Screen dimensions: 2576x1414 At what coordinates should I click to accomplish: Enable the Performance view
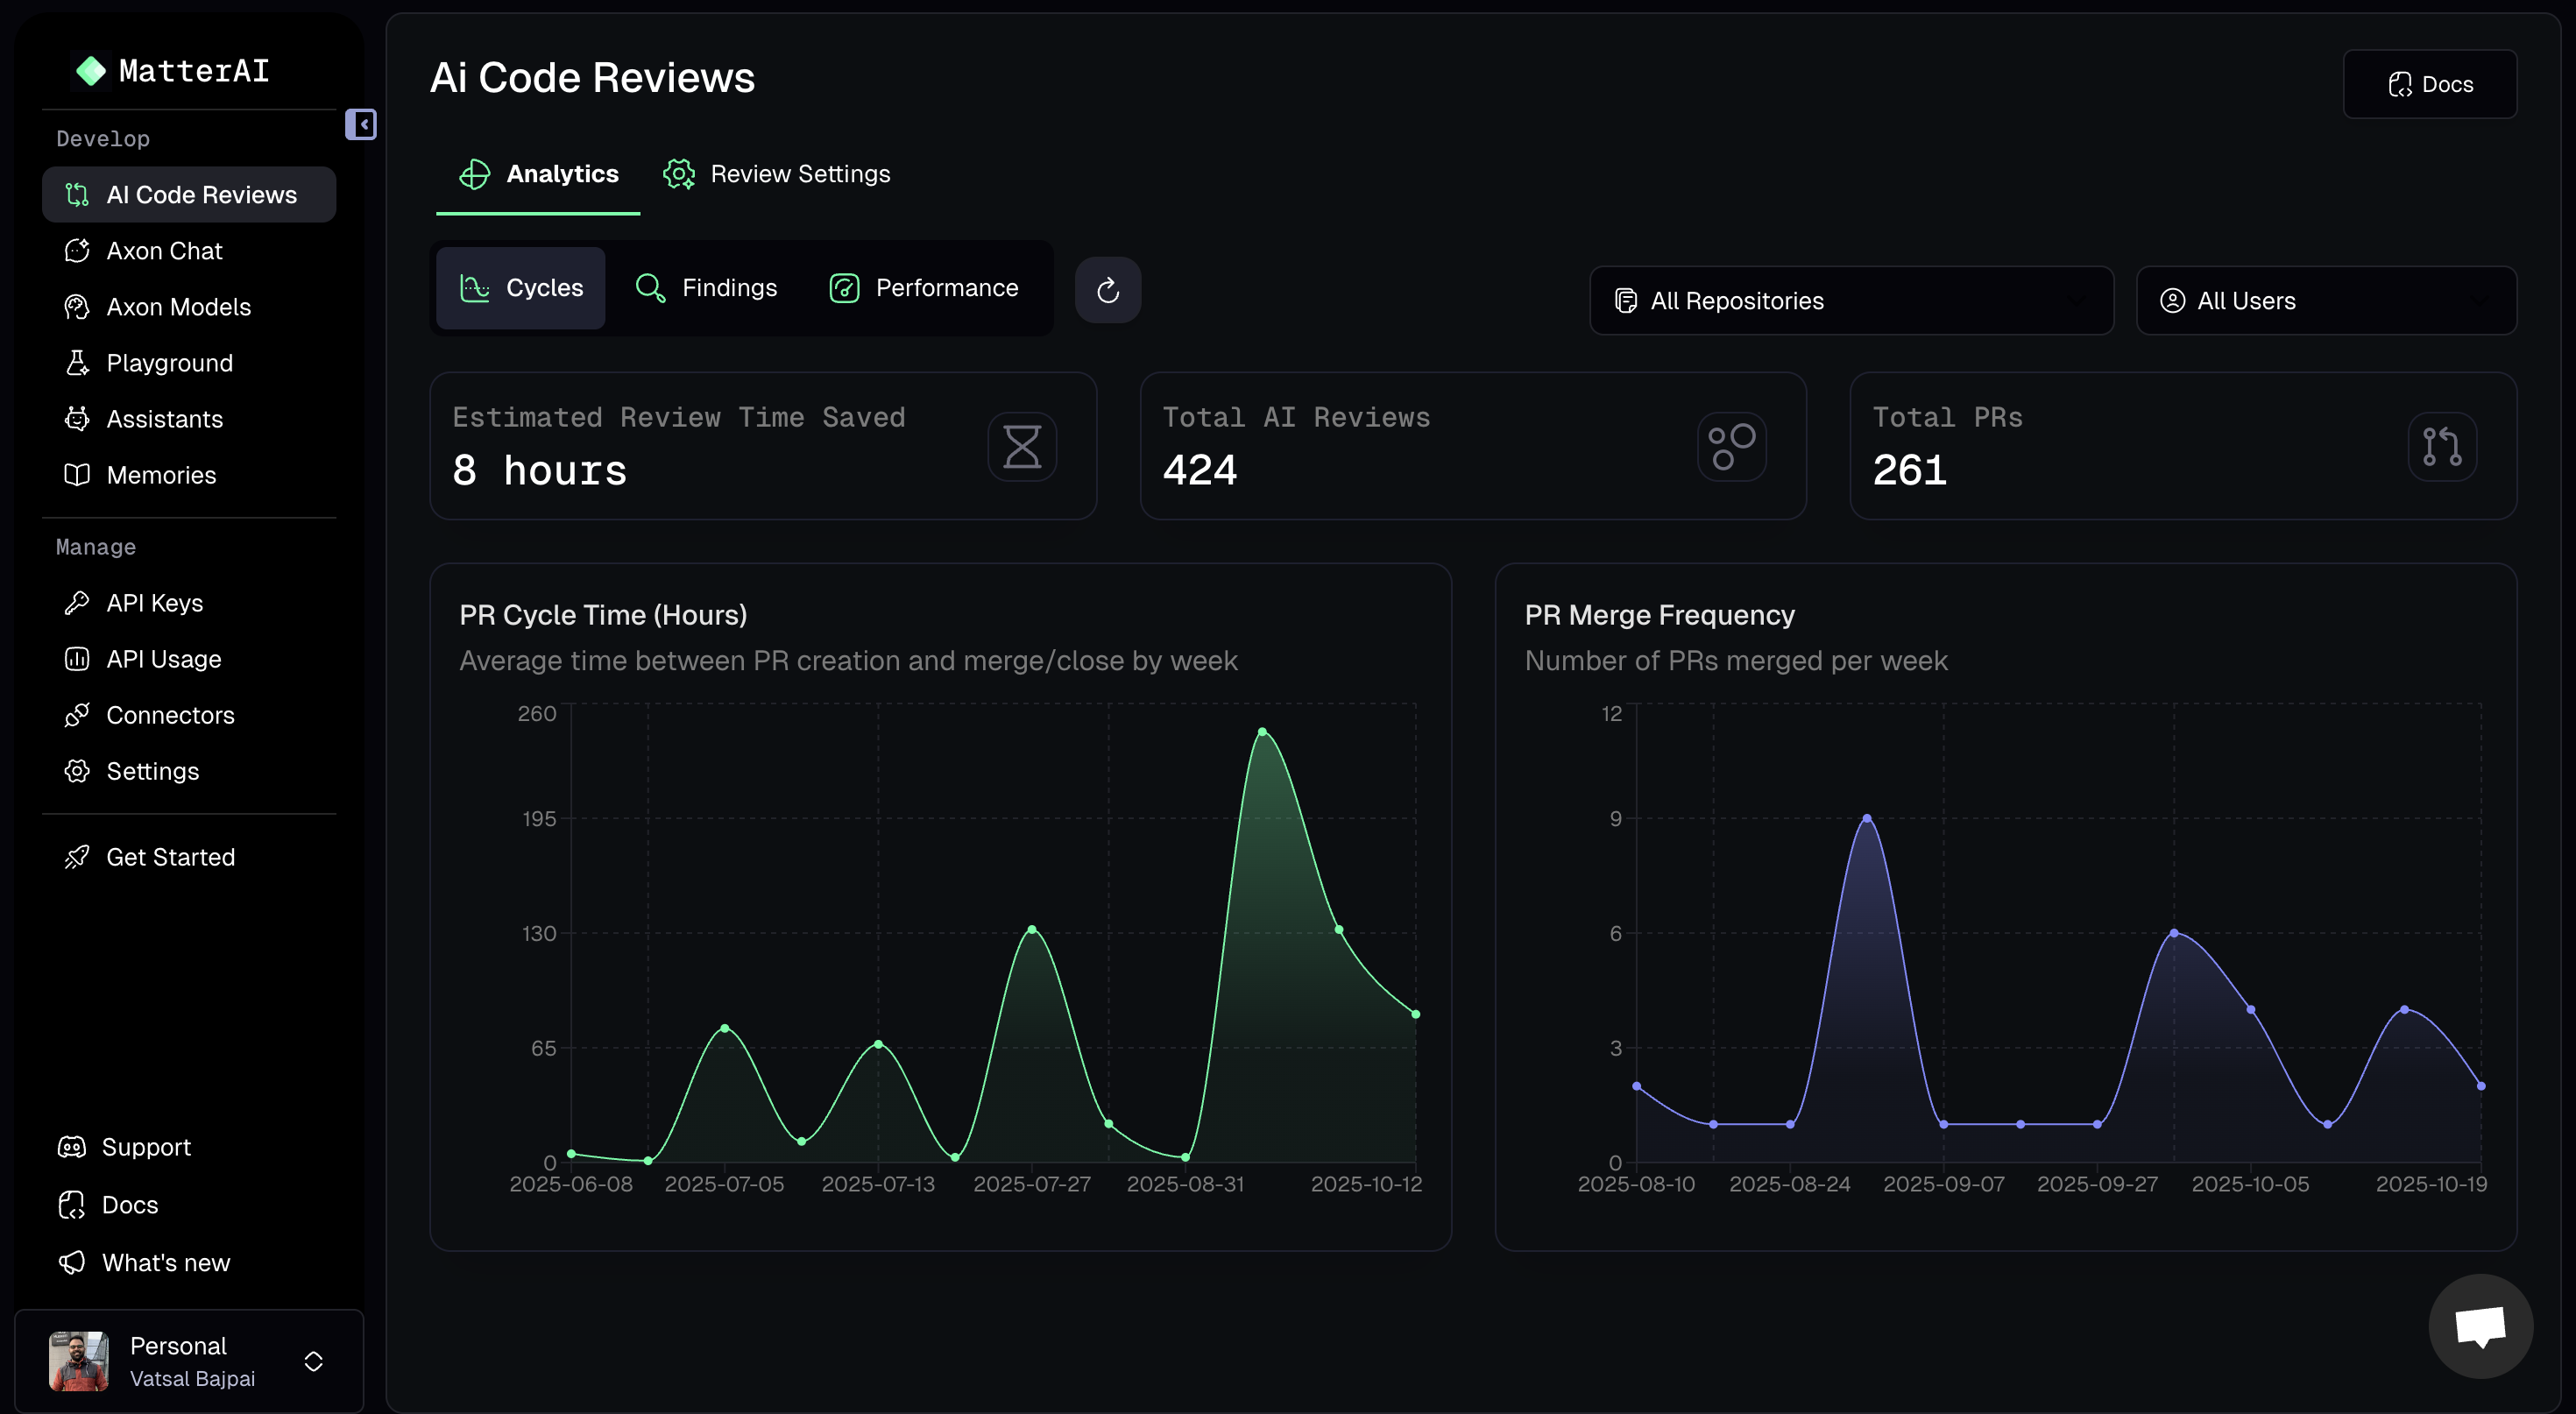point(922,287)
